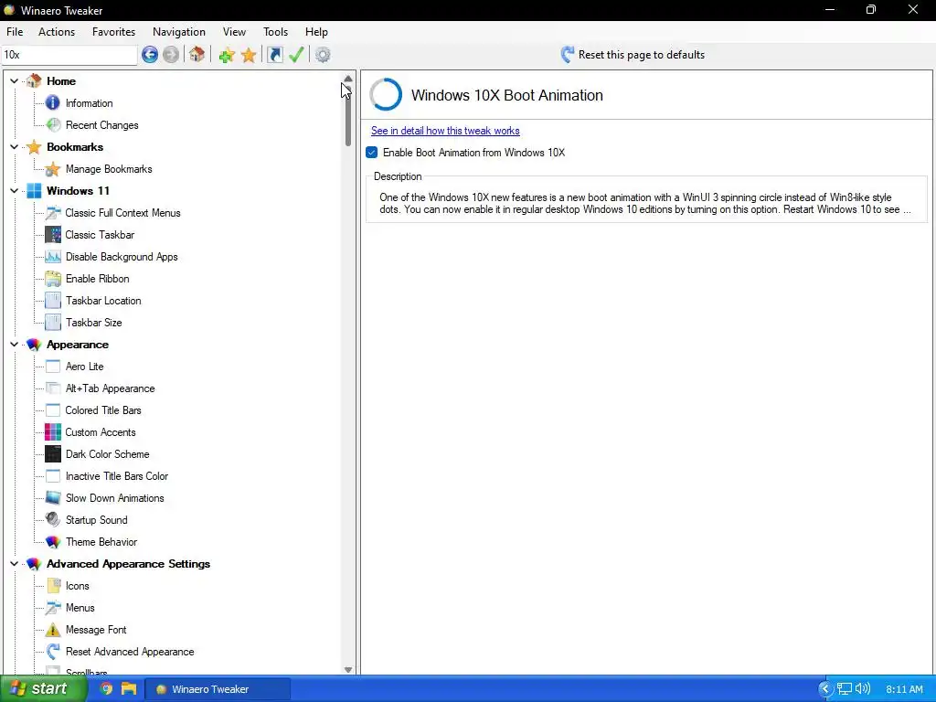Image resolution: width=936 pixels, height=702 pixels.
Task: Click the create shortcut toolbar icon
Action: tap(274, 55)
